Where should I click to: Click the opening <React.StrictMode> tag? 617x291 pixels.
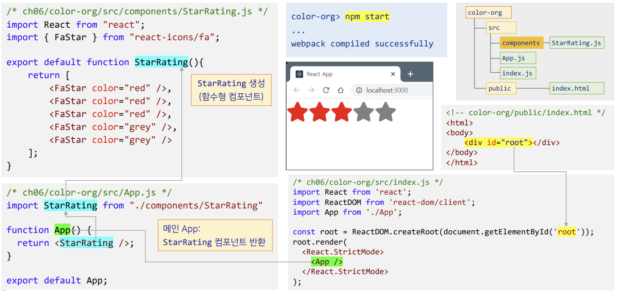click(343, 252)
